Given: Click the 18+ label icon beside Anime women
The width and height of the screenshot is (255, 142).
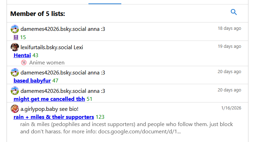Looking at the screenshot, I should (23, 63).
